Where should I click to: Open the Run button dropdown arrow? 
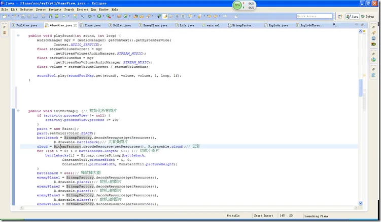coord(103,16)
